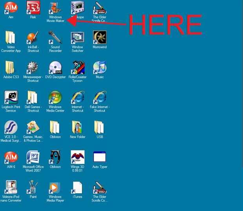The image size is (243, 211).
Task: Open The Elder Scrolls shortcut above Morrowind
Action: pos(100,8)
